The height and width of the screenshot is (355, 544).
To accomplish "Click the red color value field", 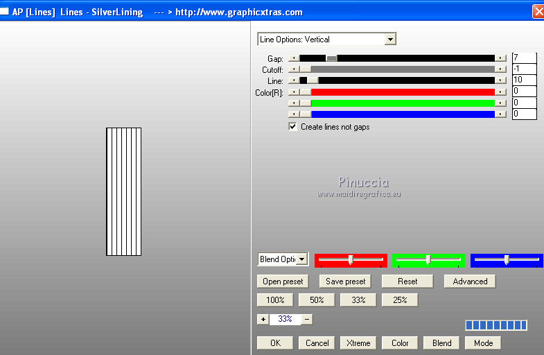I will 524,92.
